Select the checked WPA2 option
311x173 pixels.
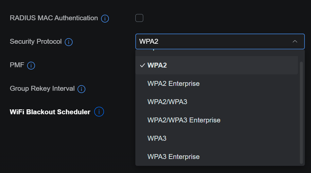157,65
